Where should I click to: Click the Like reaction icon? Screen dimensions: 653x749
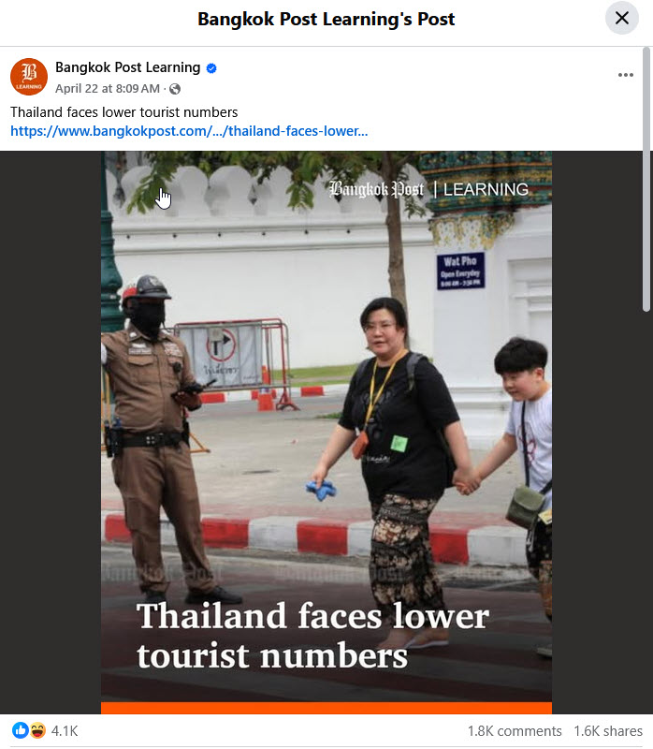(20, 730)
